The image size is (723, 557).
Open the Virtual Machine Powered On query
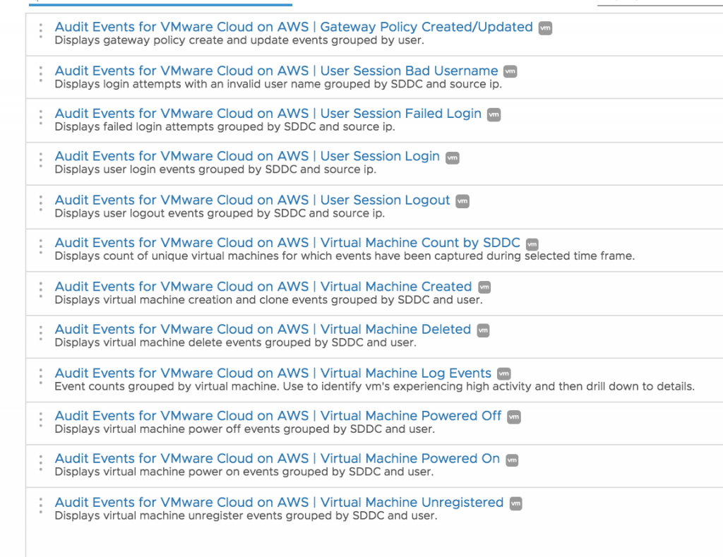point(277,459)
